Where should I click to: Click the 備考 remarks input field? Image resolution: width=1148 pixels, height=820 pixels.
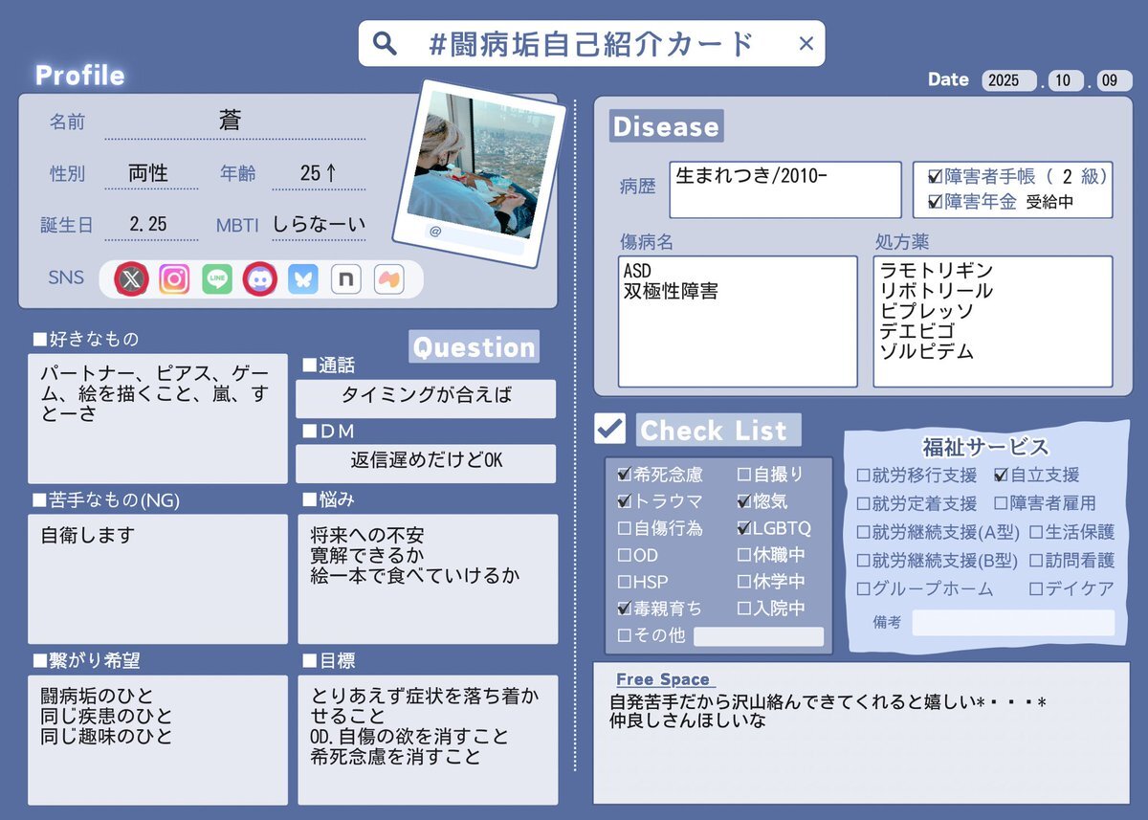pyautogui.click(x=1013, y=622)
